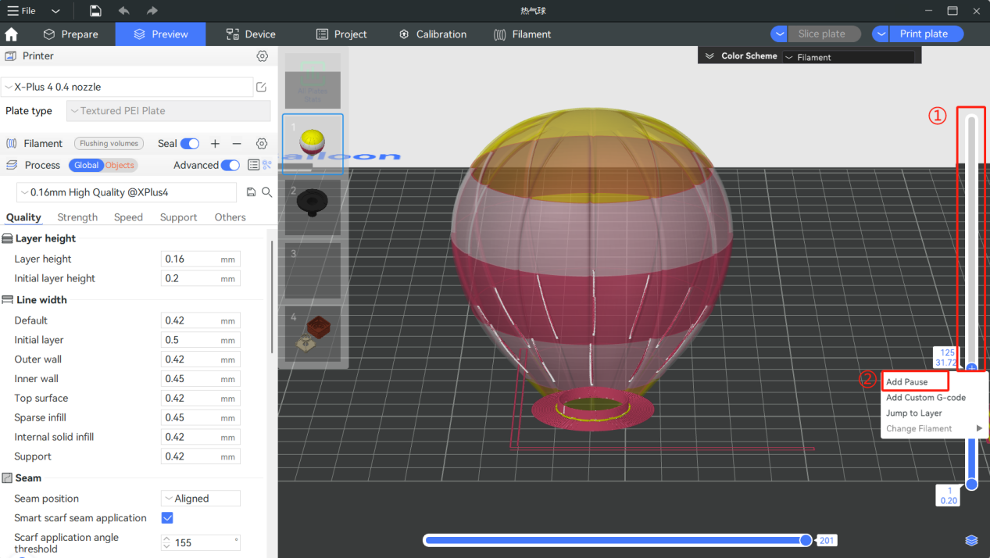Select plate 2 thumbnail
Viewport: 990px width, 558px height.
[x=313, y=207]
